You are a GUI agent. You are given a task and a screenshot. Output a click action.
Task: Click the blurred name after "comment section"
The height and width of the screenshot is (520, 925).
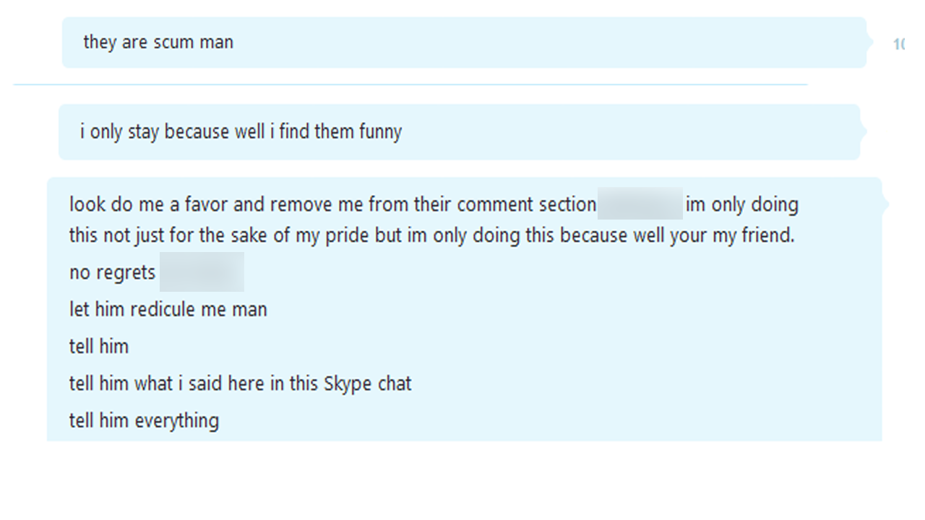click(x=640, y=204)
